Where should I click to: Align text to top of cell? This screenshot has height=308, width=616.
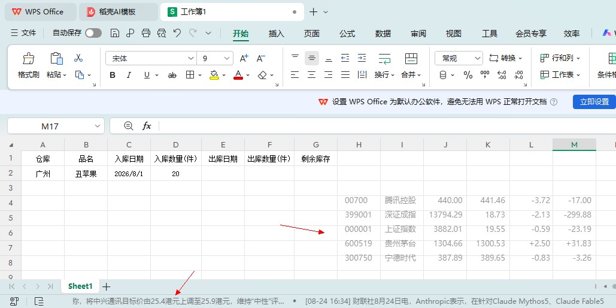click(x=295, y=58)
